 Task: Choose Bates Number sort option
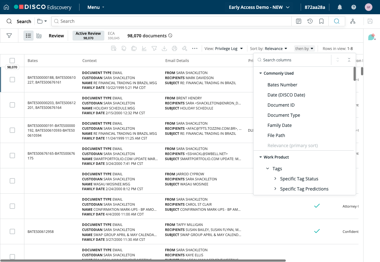(x=282, y=85)
